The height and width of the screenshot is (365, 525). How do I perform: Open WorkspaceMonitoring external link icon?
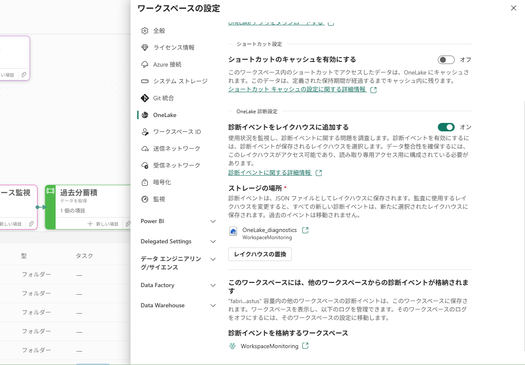click(x=306, y=346)
